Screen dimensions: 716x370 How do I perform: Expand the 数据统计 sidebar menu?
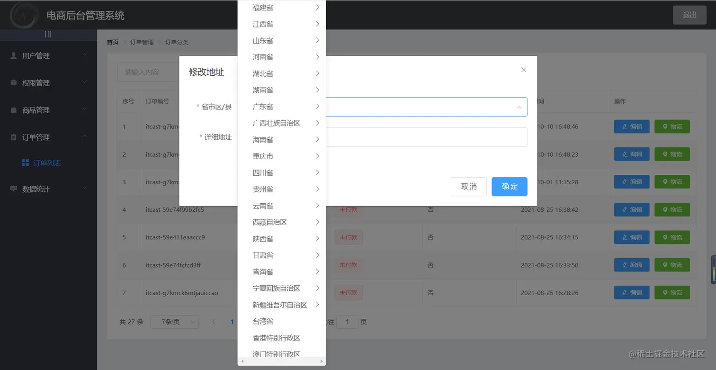pos(48,189)
